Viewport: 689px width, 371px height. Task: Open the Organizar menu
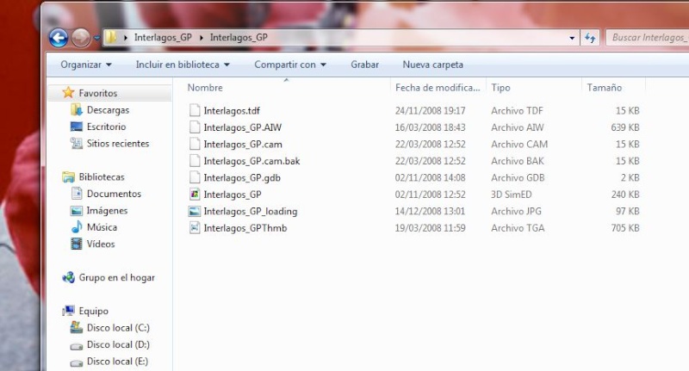86,65
